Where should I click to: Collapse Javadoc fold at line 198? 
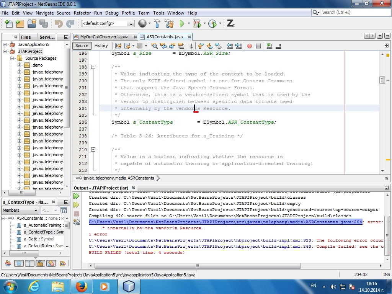(x=93, y=67)
